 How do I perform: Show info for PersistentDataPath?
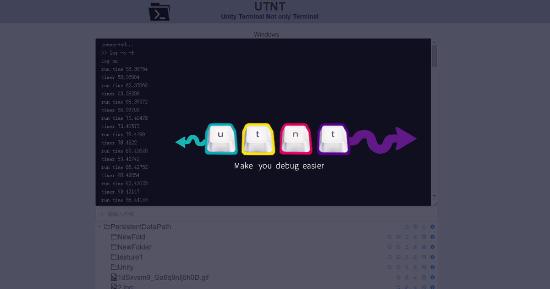(x=433, y=227)
